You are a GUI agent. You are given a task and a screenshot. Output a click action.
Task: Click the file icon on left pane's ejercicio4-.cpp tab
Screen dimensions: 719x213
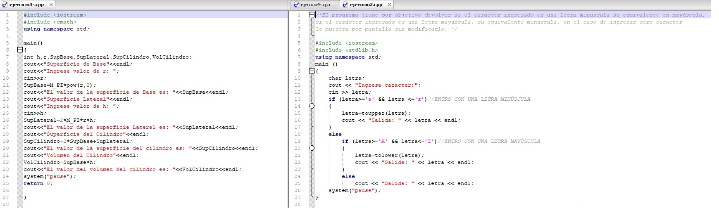[5, 5]
